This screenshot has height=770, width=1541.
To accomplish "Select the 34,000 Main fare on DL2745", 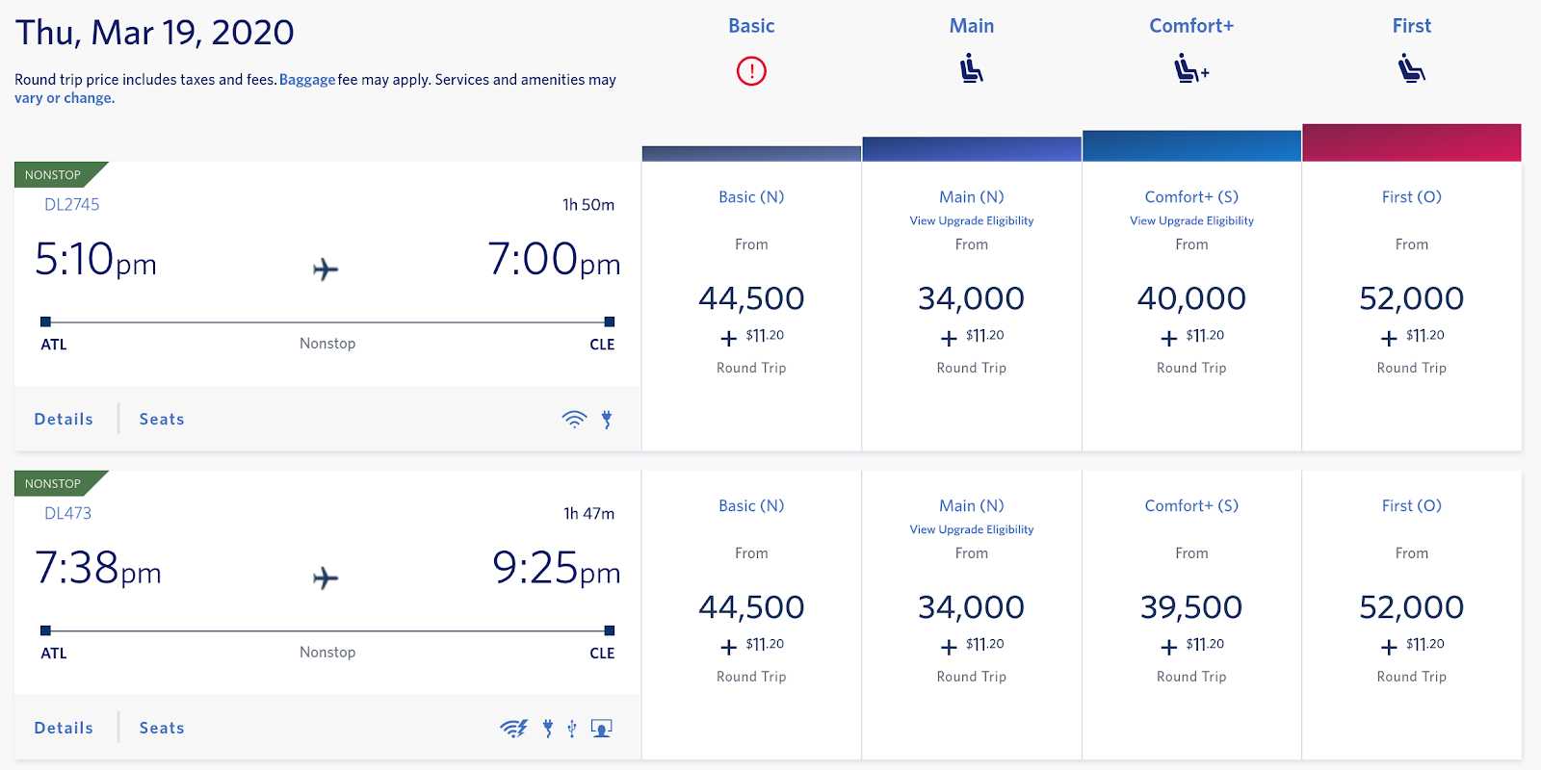I will pos(972,298).
